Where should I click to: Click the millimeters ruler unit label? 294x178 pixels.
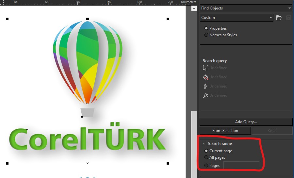click(188, 2)
